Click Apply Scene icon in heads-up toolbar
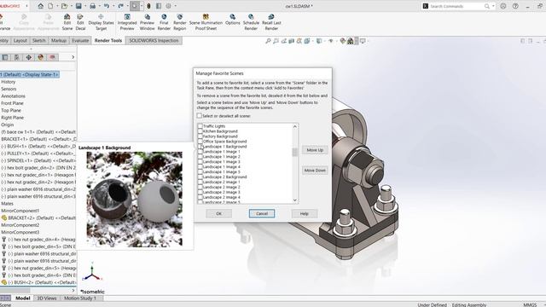 [351, 41]
